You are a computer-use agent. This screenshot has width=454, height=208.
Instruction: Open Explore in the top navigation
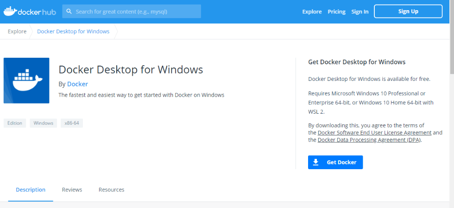pos(312,12)
